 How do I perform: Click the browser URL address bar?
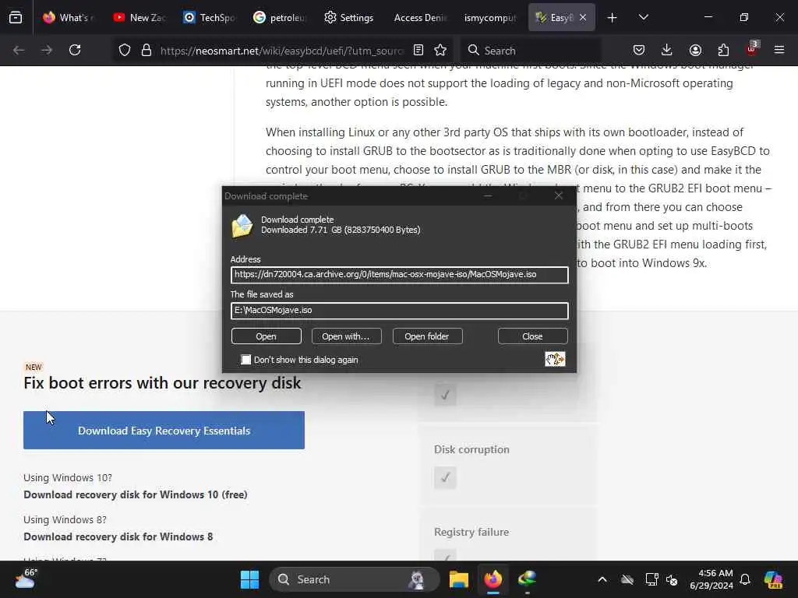pos(281,51)
